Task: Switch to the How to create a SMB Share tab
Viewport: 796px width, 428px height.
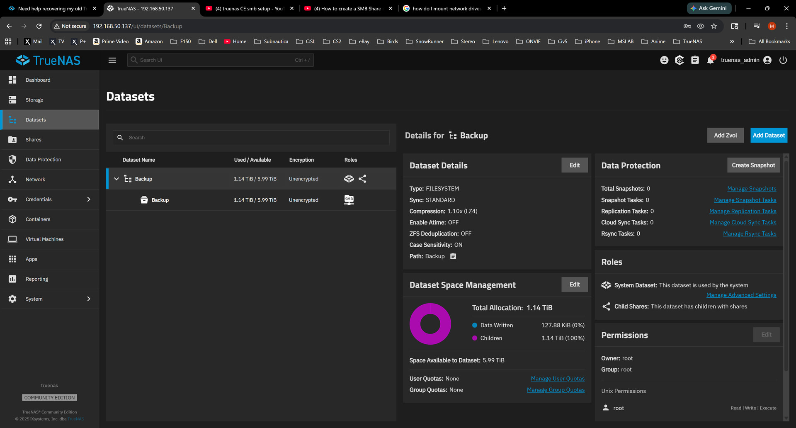Action: 348,8
